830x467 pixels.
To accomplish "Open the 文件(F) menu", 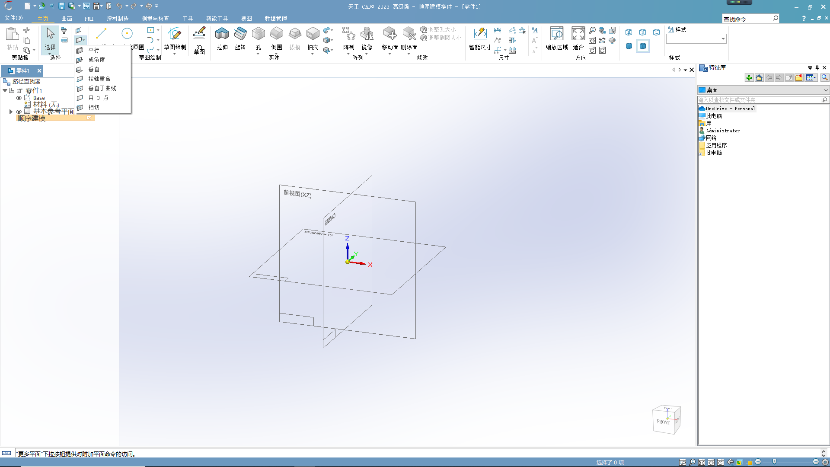I will click(13, 18).
